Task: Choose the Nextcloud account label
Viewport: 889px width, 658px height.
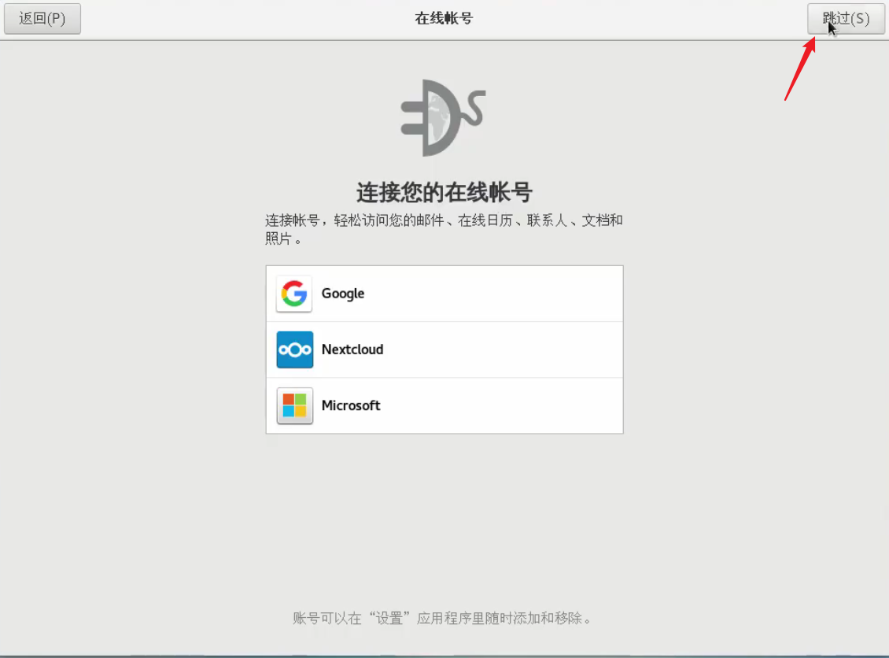Action: (x=352, y=349)
